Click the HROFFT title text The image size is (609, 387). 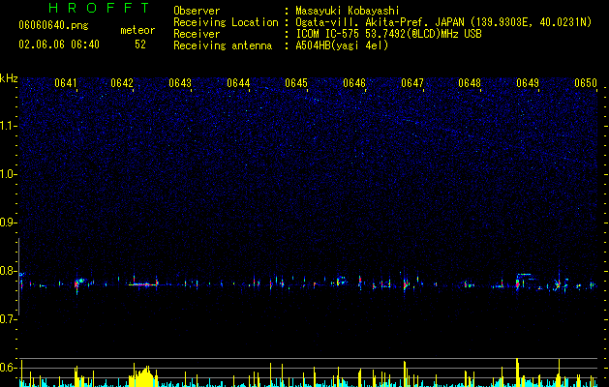100,8
